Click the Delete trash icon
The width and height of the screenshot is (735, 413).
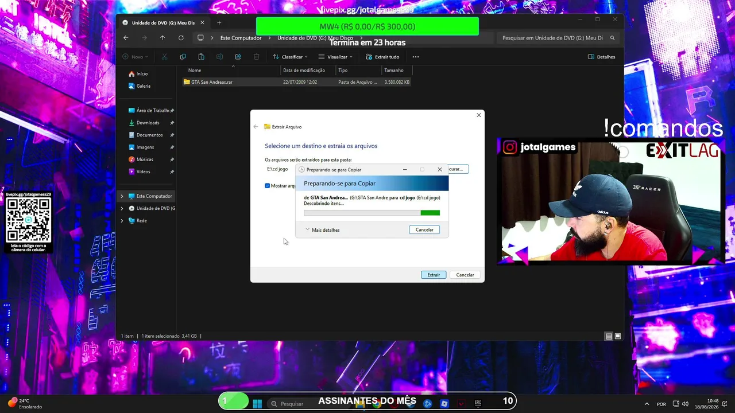click(256, 57)
